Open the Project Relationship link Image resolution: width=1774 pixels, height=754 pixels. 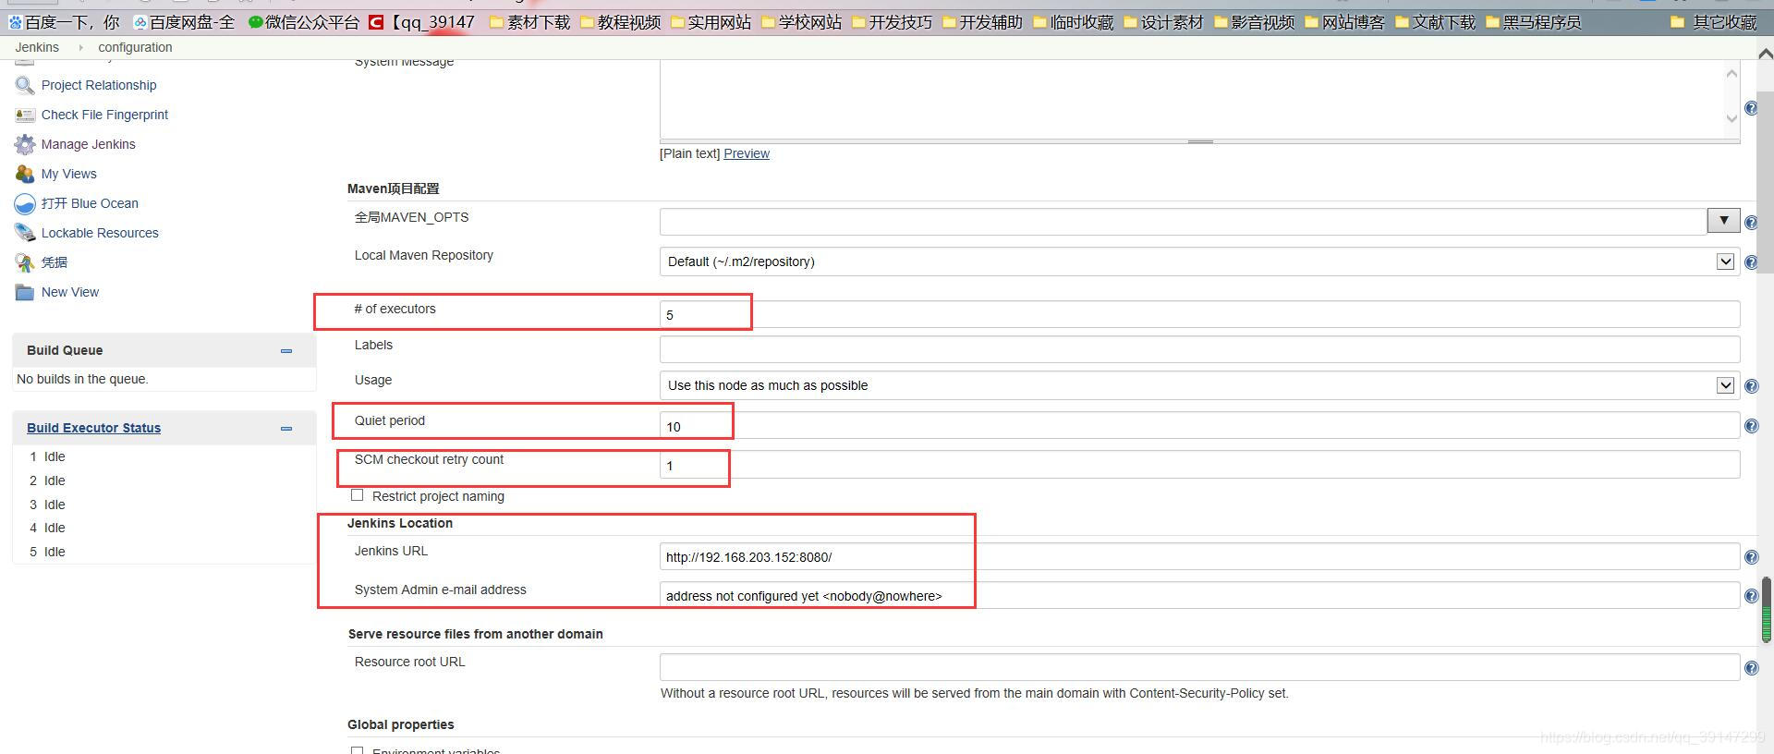(99, 85)
